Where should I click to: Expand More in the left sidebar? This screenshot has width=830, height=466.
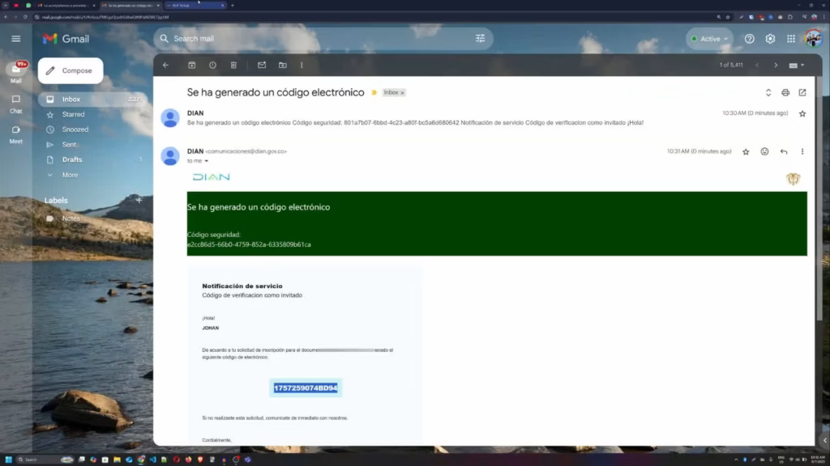point(70,175)
